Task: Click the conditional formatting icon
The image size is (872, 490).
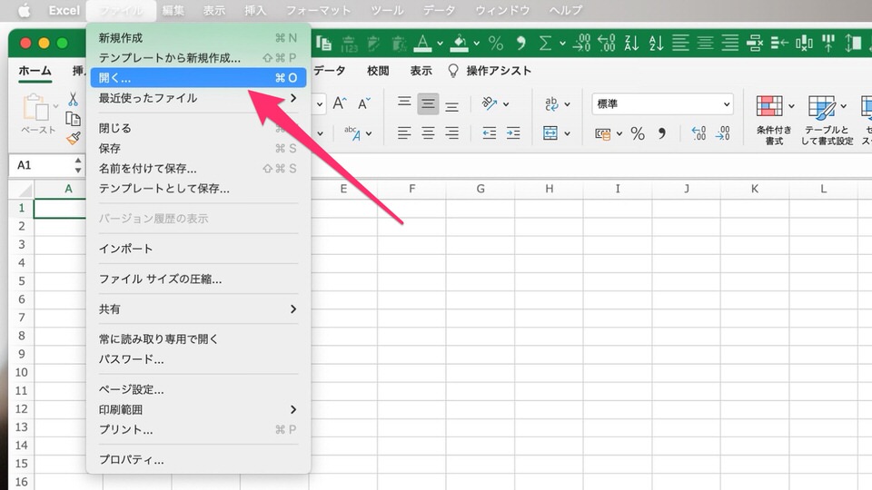Action: [769, 105]
